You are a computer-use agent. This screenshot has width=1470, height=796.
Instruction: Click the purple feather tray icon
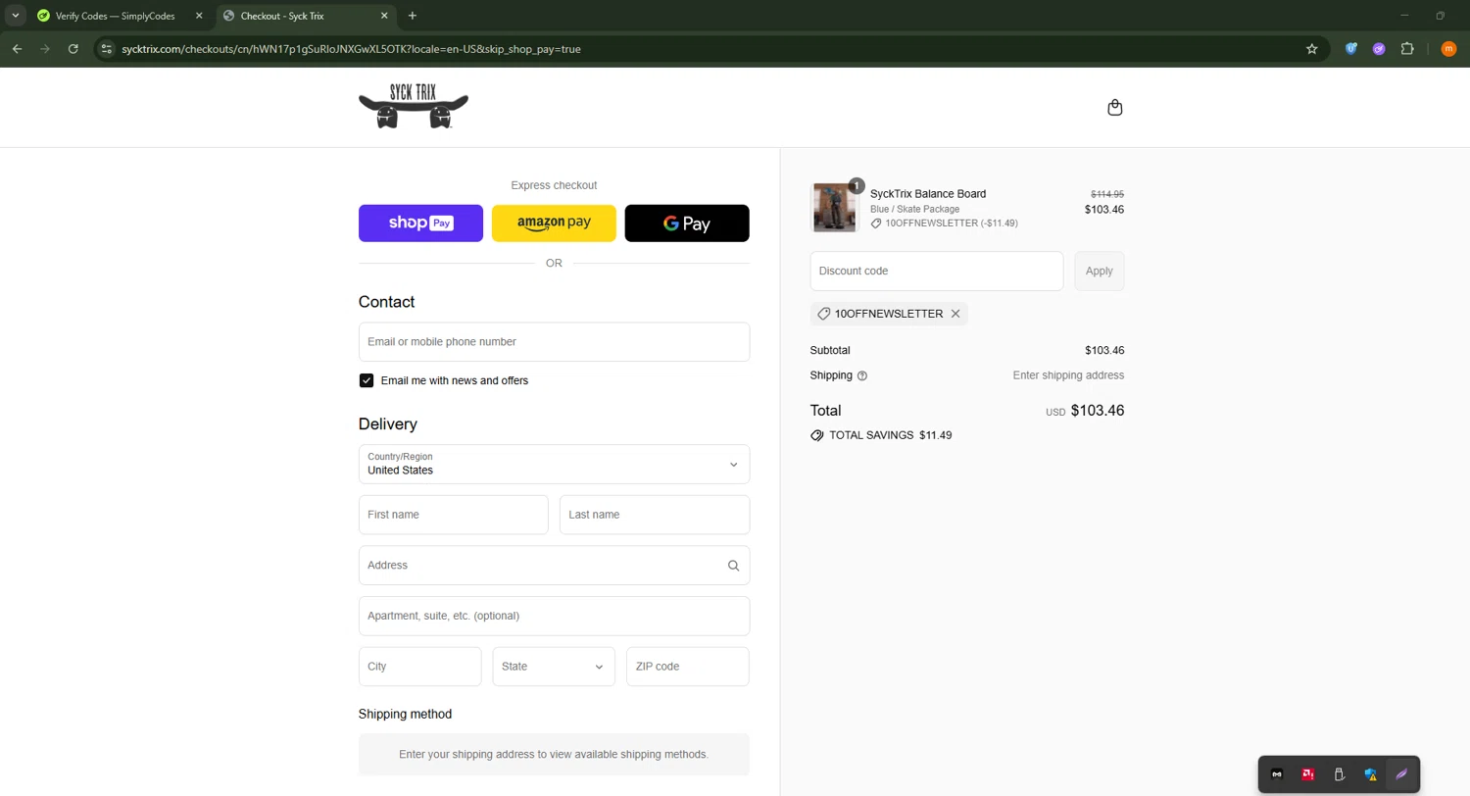pyautogui.click(x=1401, y=774)
